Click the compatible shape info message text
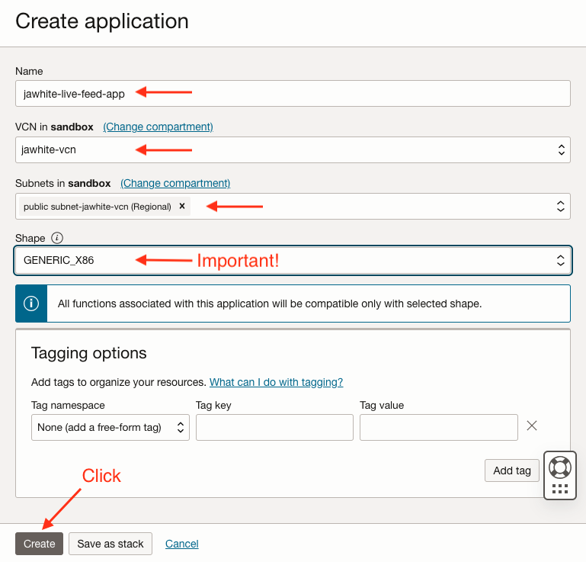The image size is (586, 562). (x=270, y=303)
